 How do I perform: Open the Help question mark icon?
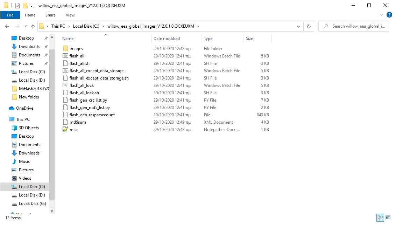coord(389,15)
